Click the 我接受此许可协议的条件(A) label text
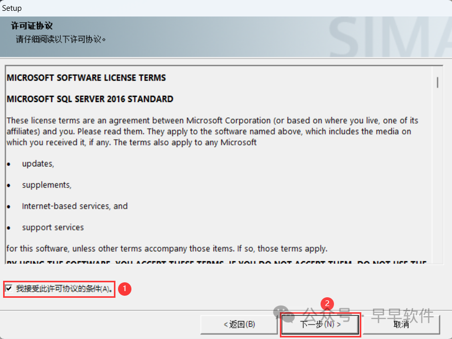The height and width of the screenshot is (339, 452). tap(64, 289)
